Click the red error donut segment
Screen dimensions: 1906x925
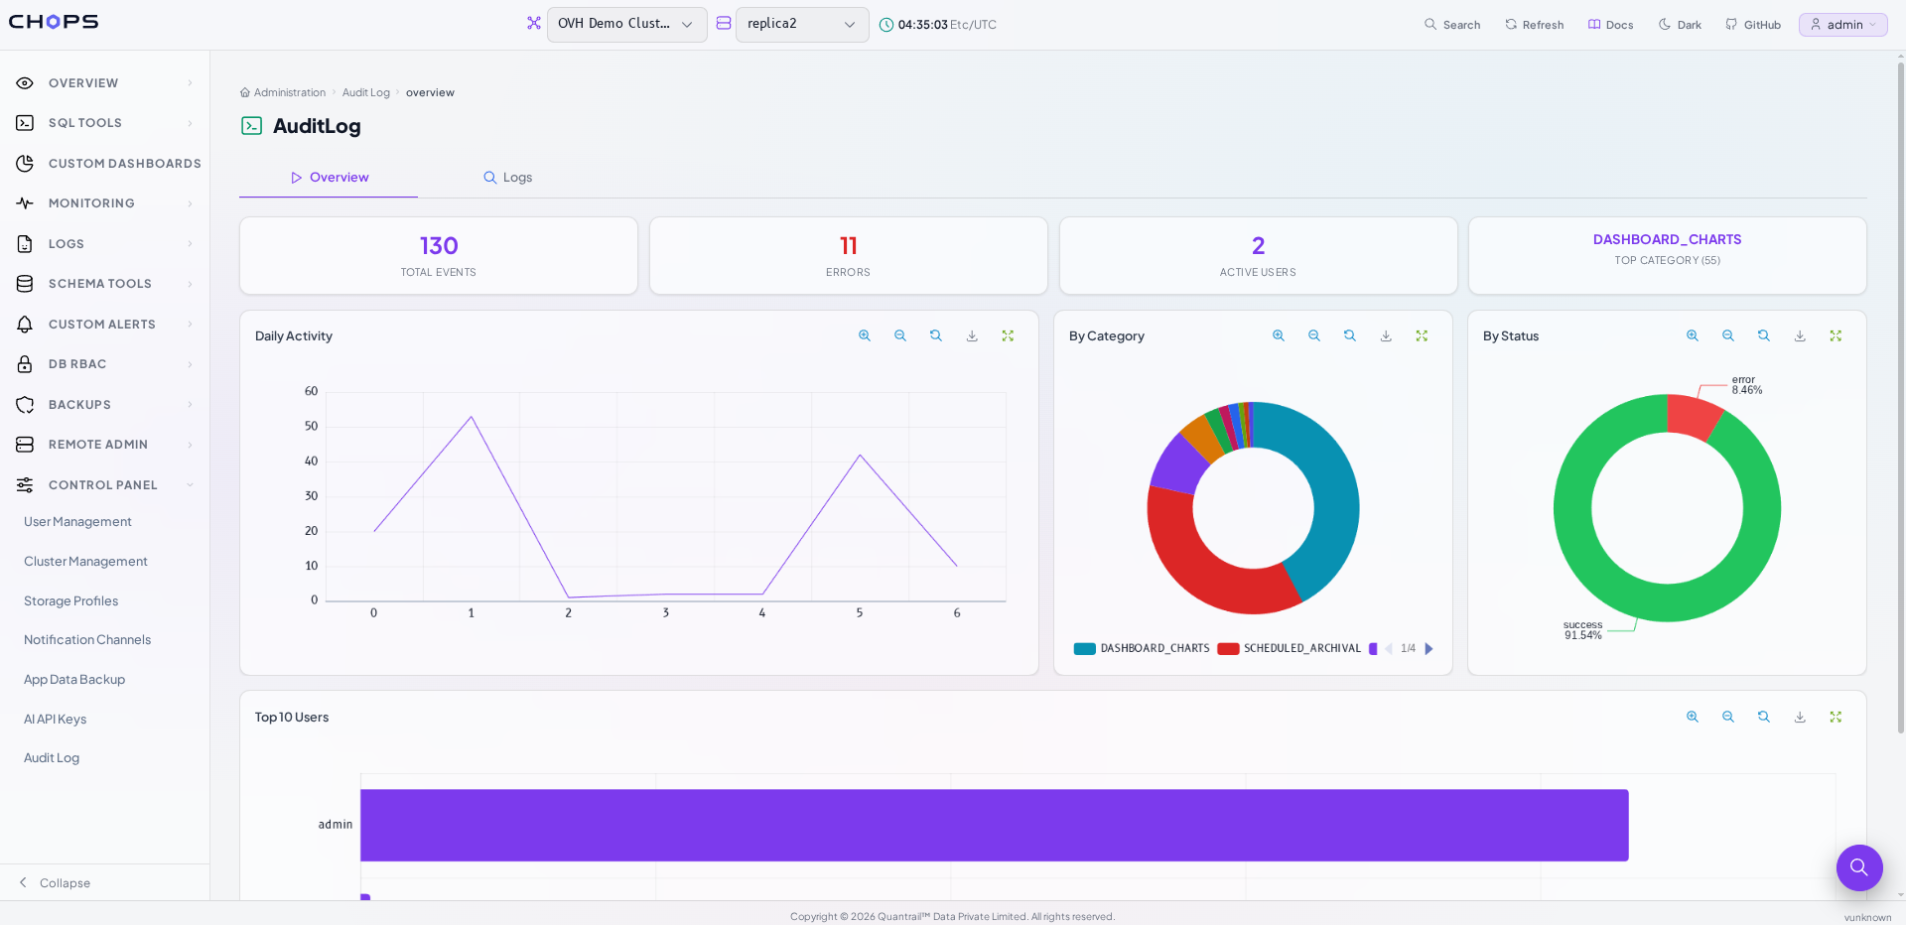click(x=1694, y=415)
